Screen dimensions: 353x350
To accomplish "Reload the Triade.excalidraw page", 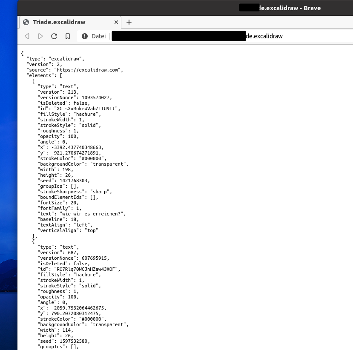I will (x=54, y=36).
